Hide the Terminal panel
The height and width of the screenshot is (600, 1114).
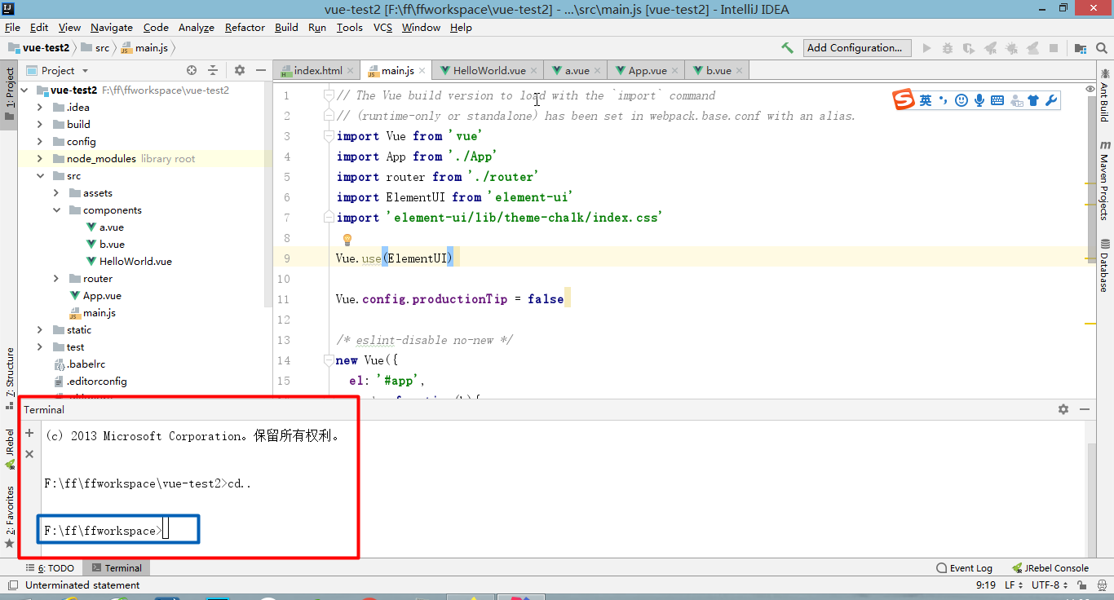(x=1084, y=409)
